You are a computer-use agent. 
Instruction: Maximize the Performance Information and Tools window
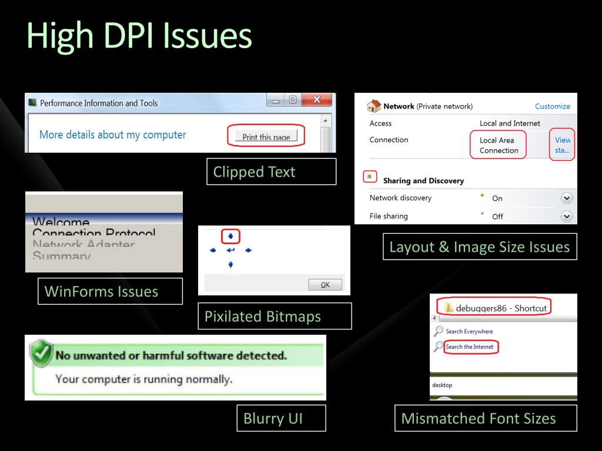pos(293,100)
